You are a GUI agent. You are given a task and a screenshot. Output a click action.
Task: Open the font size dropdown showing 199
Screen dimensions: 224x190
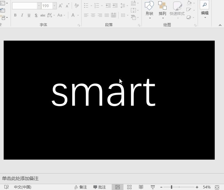click(54, 6)
